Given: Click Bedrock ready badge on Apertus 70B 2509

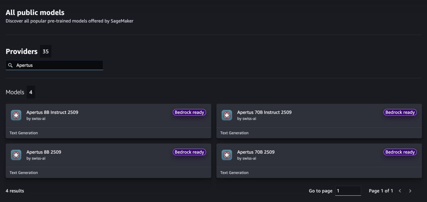Looking at the screenshot, I should coord(400,152).
